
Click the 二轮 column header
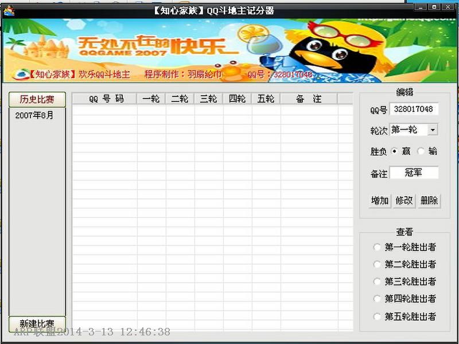[x=180, y=99]
